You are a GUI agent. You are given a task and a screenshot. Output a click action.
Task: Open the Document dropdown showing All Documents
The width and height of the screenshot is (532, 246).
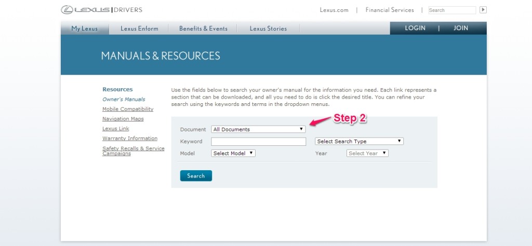pos(258,129)
